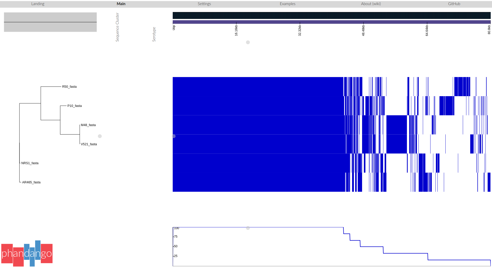Click the resize handle above the gene blocks
Image resolution: width=492 pixels, height=267 pixels.
pyautogui.click(x=248, y=42)
